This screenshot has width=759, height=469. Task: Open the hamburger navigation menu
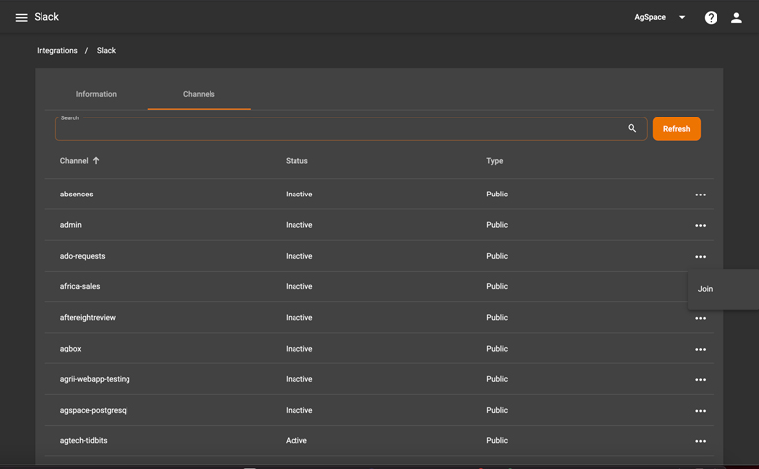(x=21, y=18)
